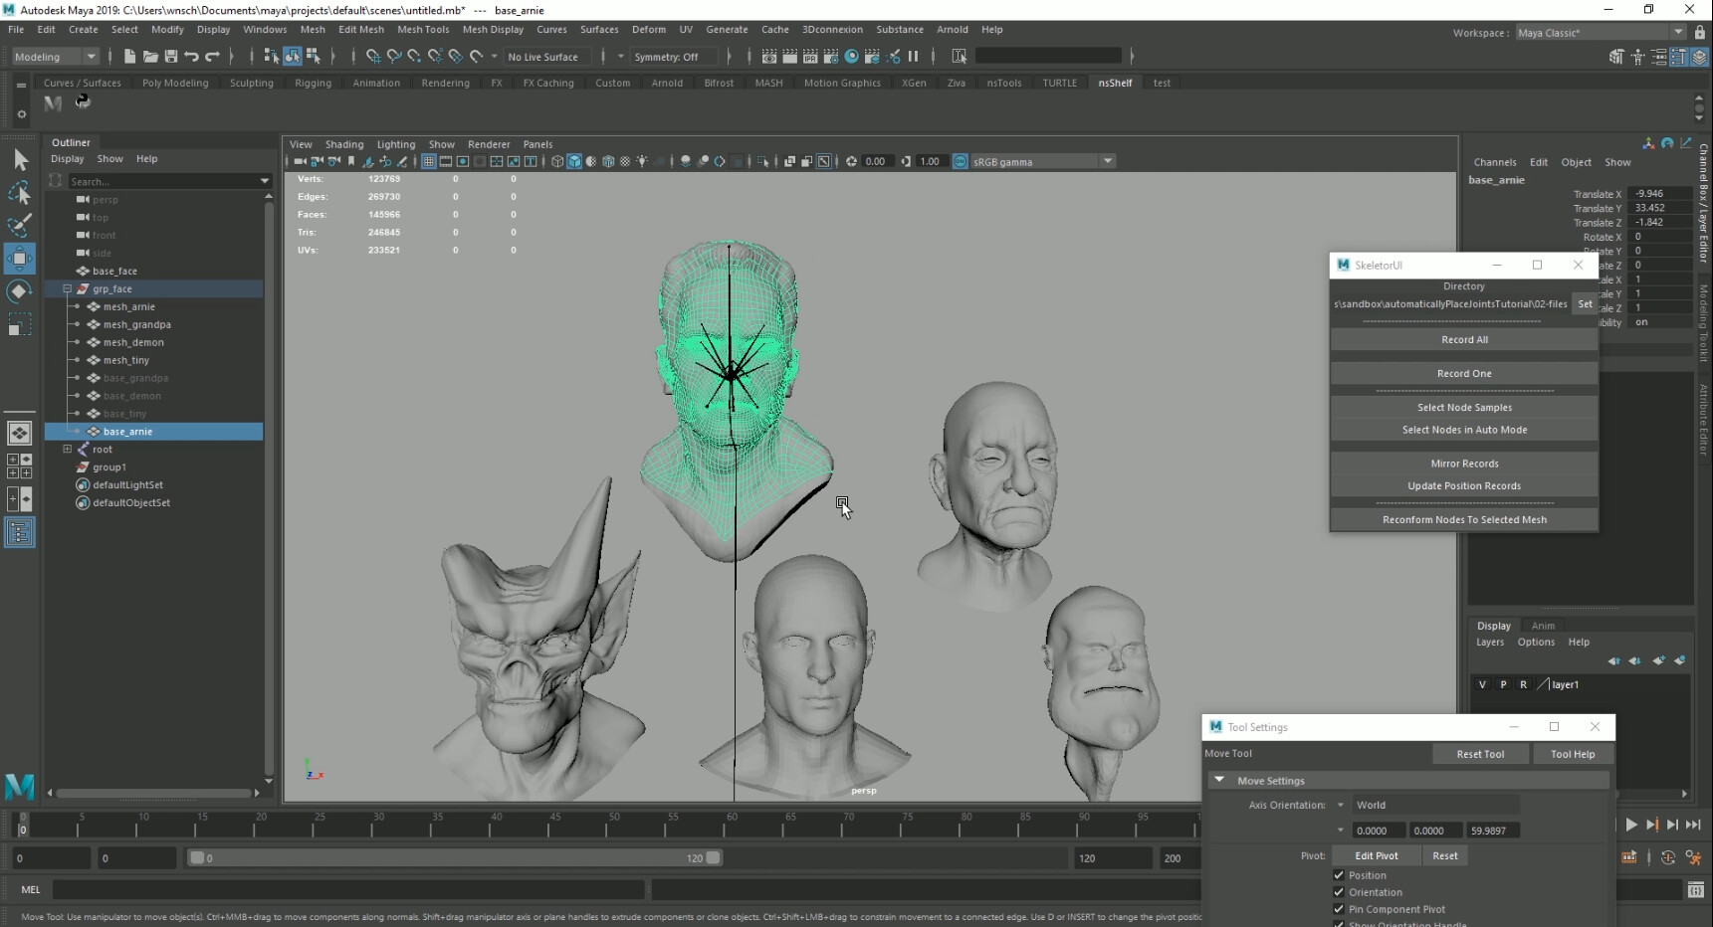Uncheck Pin Component Pivot
The width and height of the screenshot is (1713, 927).
click(1339, 909)
